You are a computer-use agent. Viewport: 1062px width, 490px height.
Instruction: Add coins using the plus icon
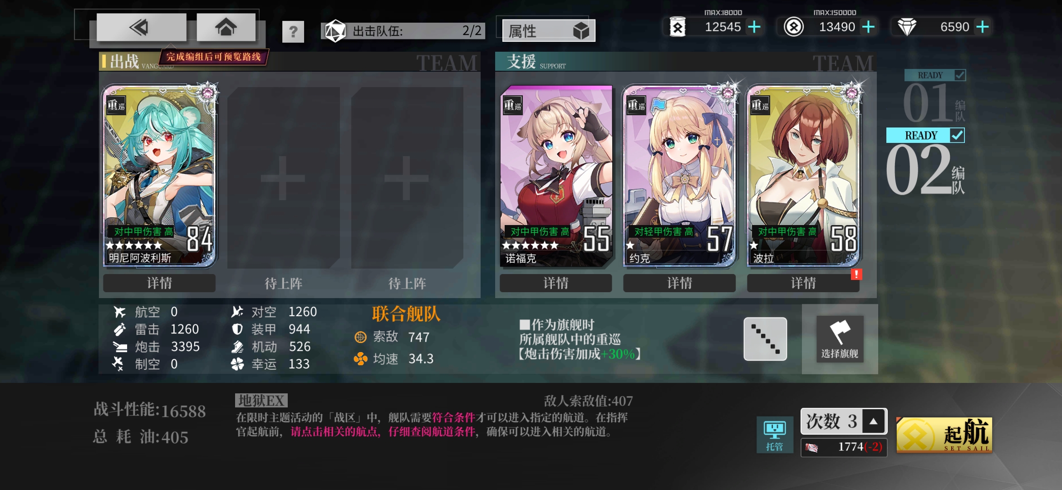(868, 27)
